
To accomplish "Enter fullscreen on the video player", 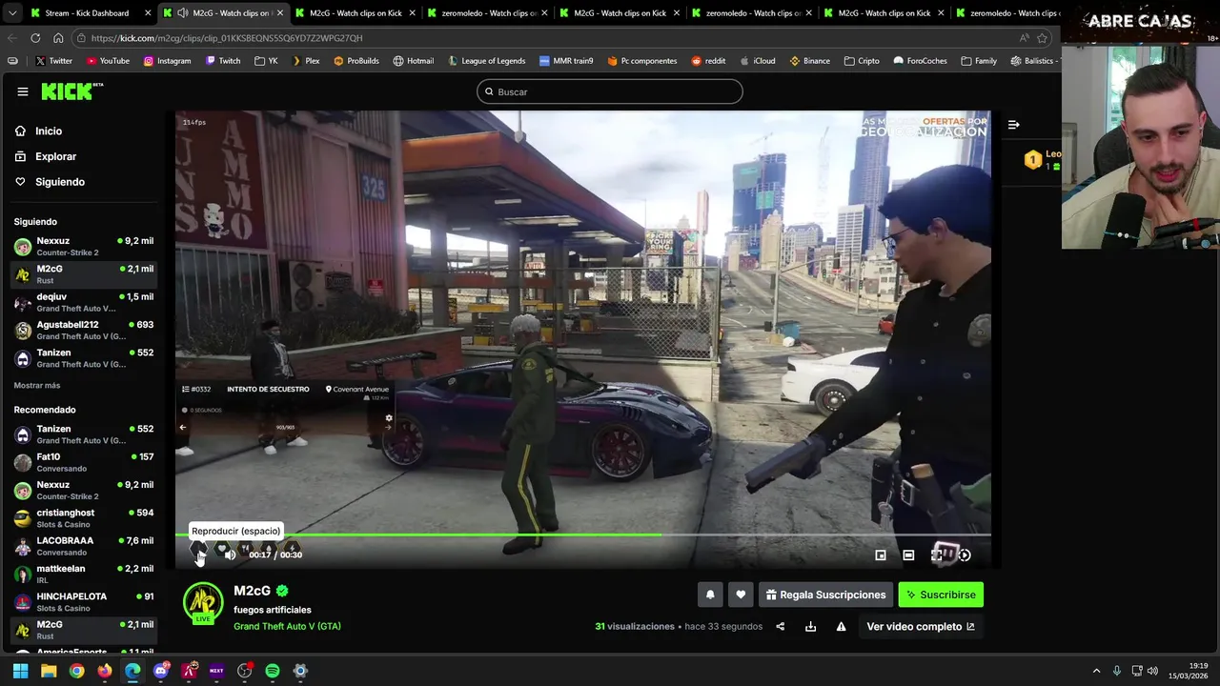I will coord(938,555).
